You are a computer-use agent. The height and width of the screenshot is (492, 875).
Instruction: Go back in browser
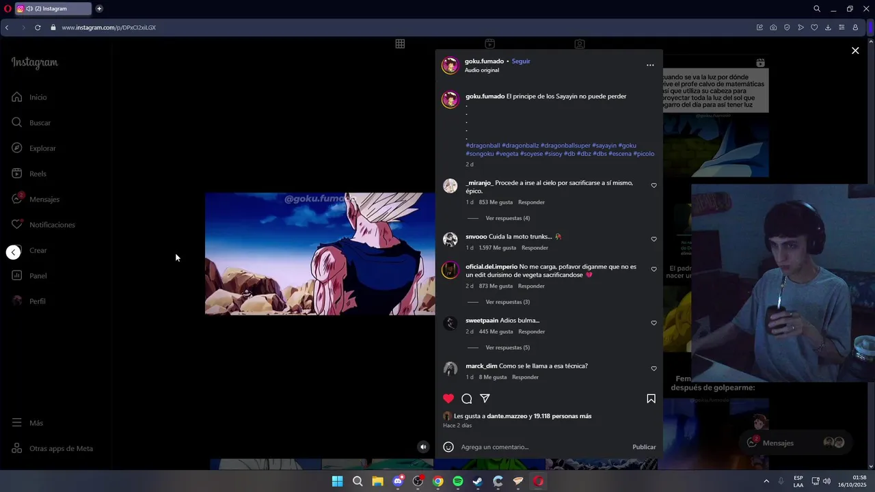7,27
